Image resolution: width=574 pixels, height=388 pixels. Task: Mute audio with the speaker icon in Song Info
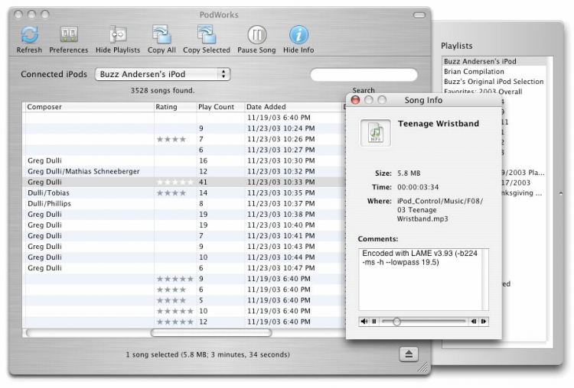click(364, 321)
